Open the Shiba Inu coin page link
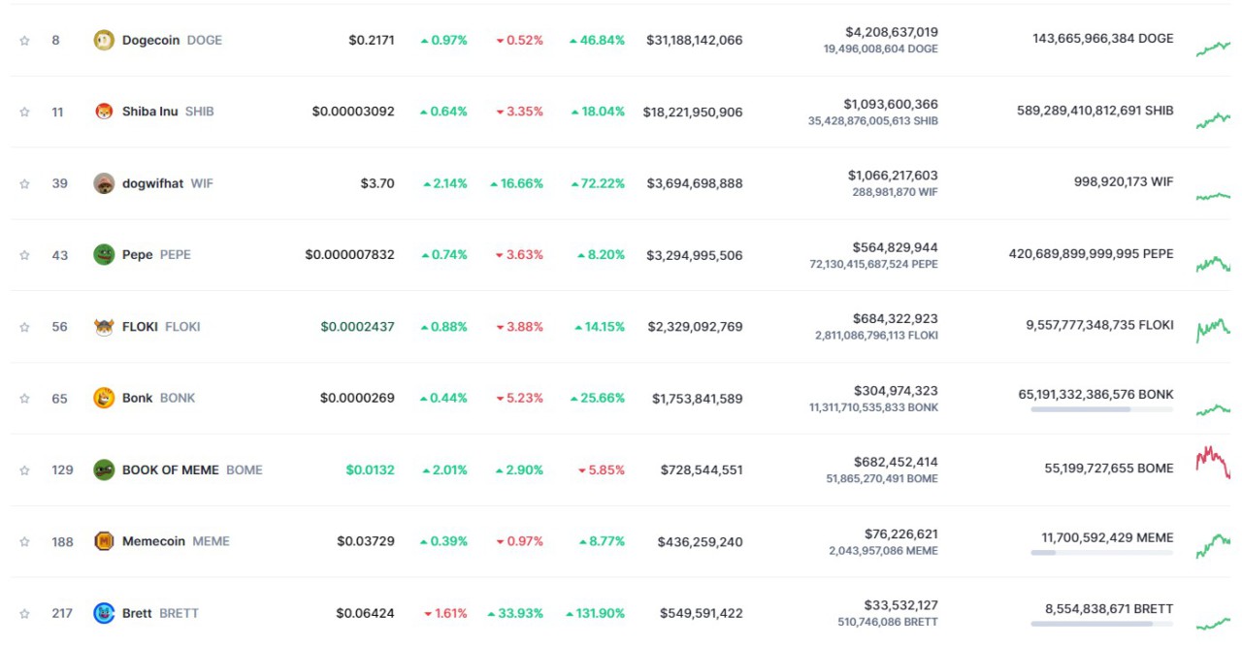1242x647 pixels. click(150, 112)
